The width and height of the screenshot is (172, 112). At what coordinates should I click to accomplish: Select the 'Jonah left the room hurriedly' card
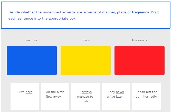click(x=146, y=96)
